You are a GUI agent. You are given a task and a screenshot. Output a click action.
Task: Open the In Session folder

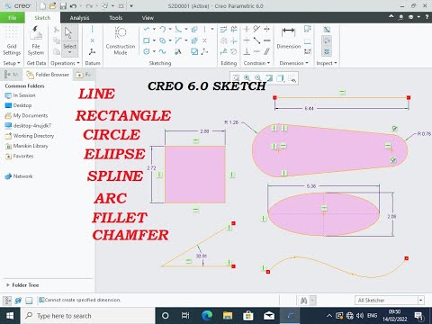pos(20,95)
